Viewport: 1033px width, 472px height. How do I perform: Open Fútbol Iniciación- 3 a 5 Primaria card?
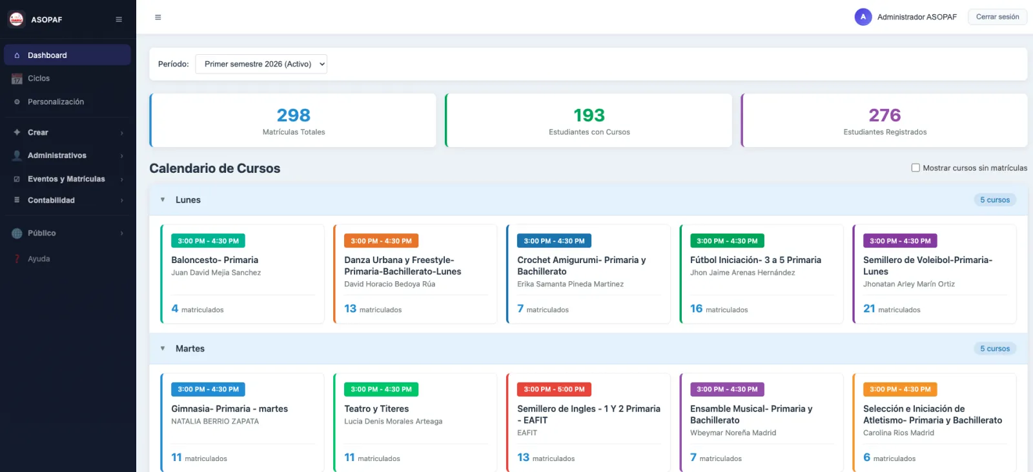click(761, 274)
